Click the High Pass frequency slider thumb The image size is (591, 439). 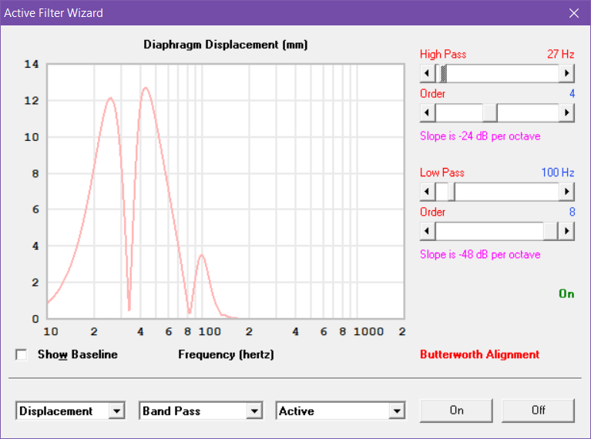click(x=442, y=73)
